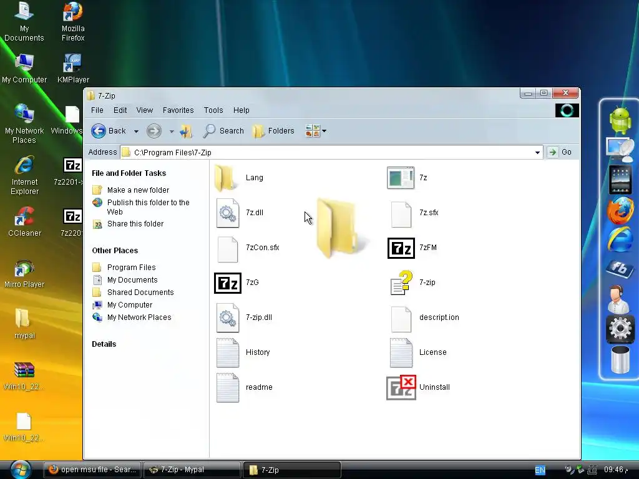Viewport: 639px width, 479px height.
Task: Open the Back history dropdown arrow
Action: (x=136, y=131)
